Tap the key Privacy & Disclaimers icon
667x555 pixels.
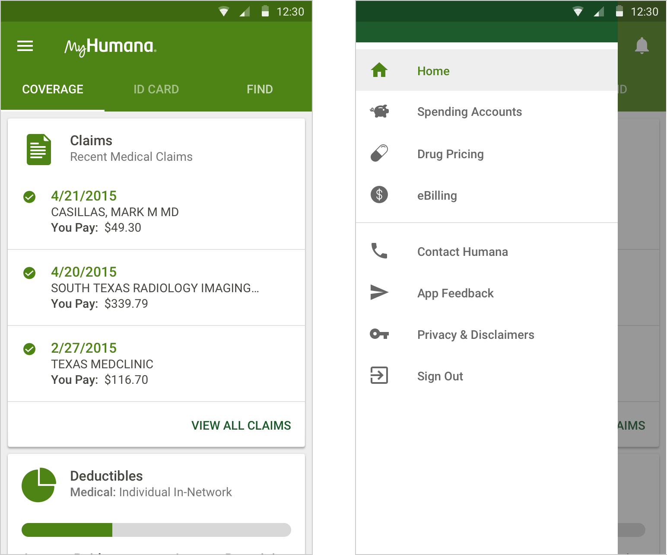click(379, 334)
